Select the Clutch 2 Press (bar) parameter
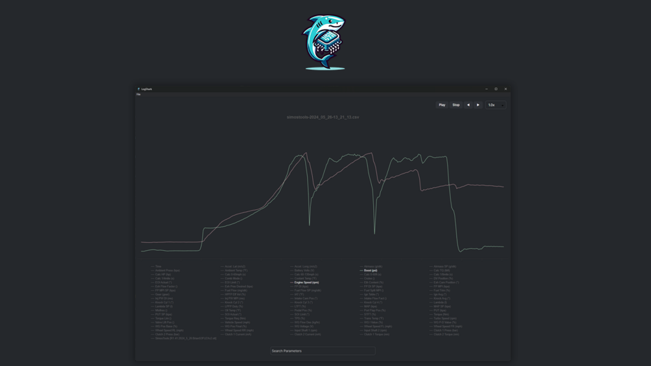 click(x=165, y=334)
